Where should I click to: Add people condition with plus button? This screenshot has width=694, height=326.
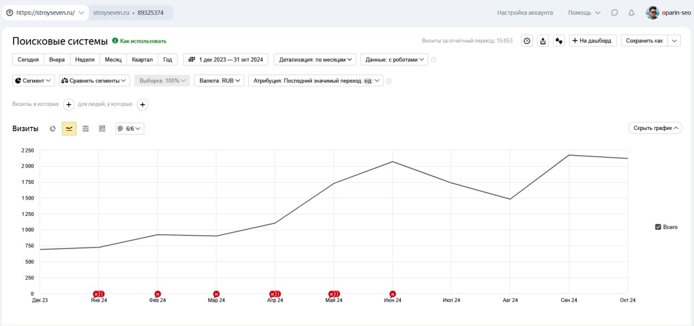click(143, 104)
